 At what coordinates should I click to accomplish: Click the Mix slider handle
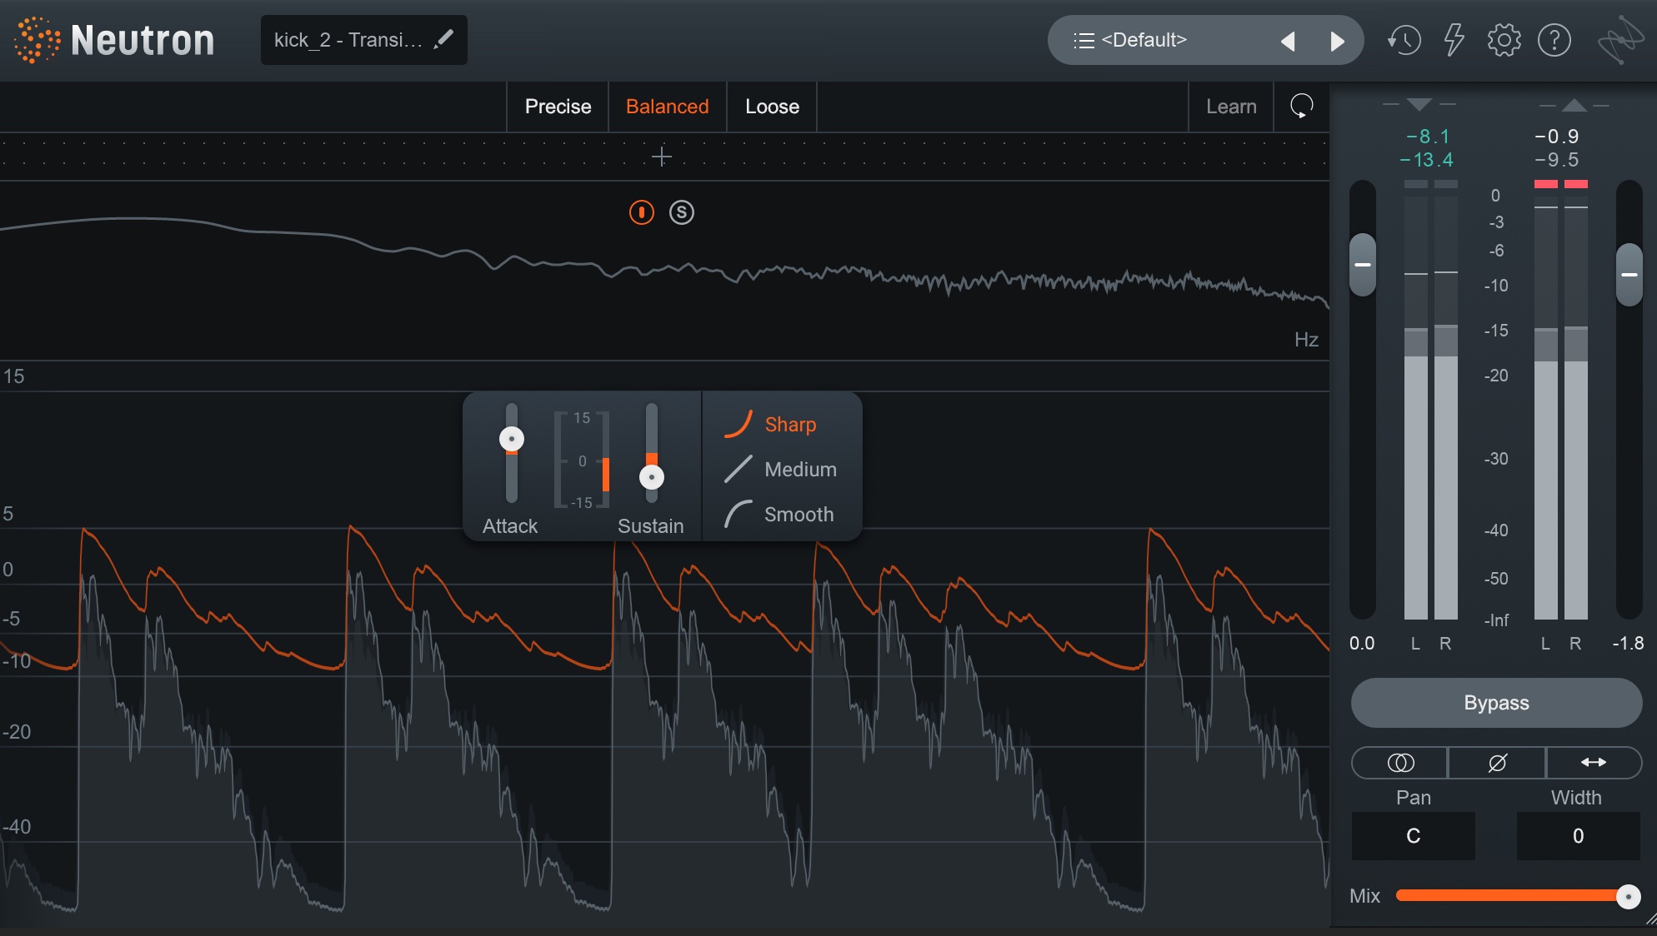[x=1628, y=896]
